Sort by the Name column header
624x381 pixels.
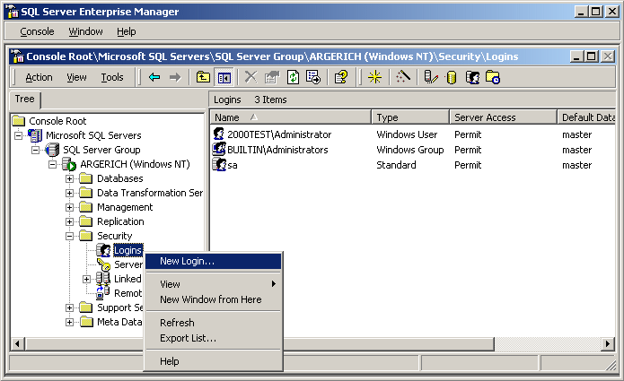(x=291, y=117)
